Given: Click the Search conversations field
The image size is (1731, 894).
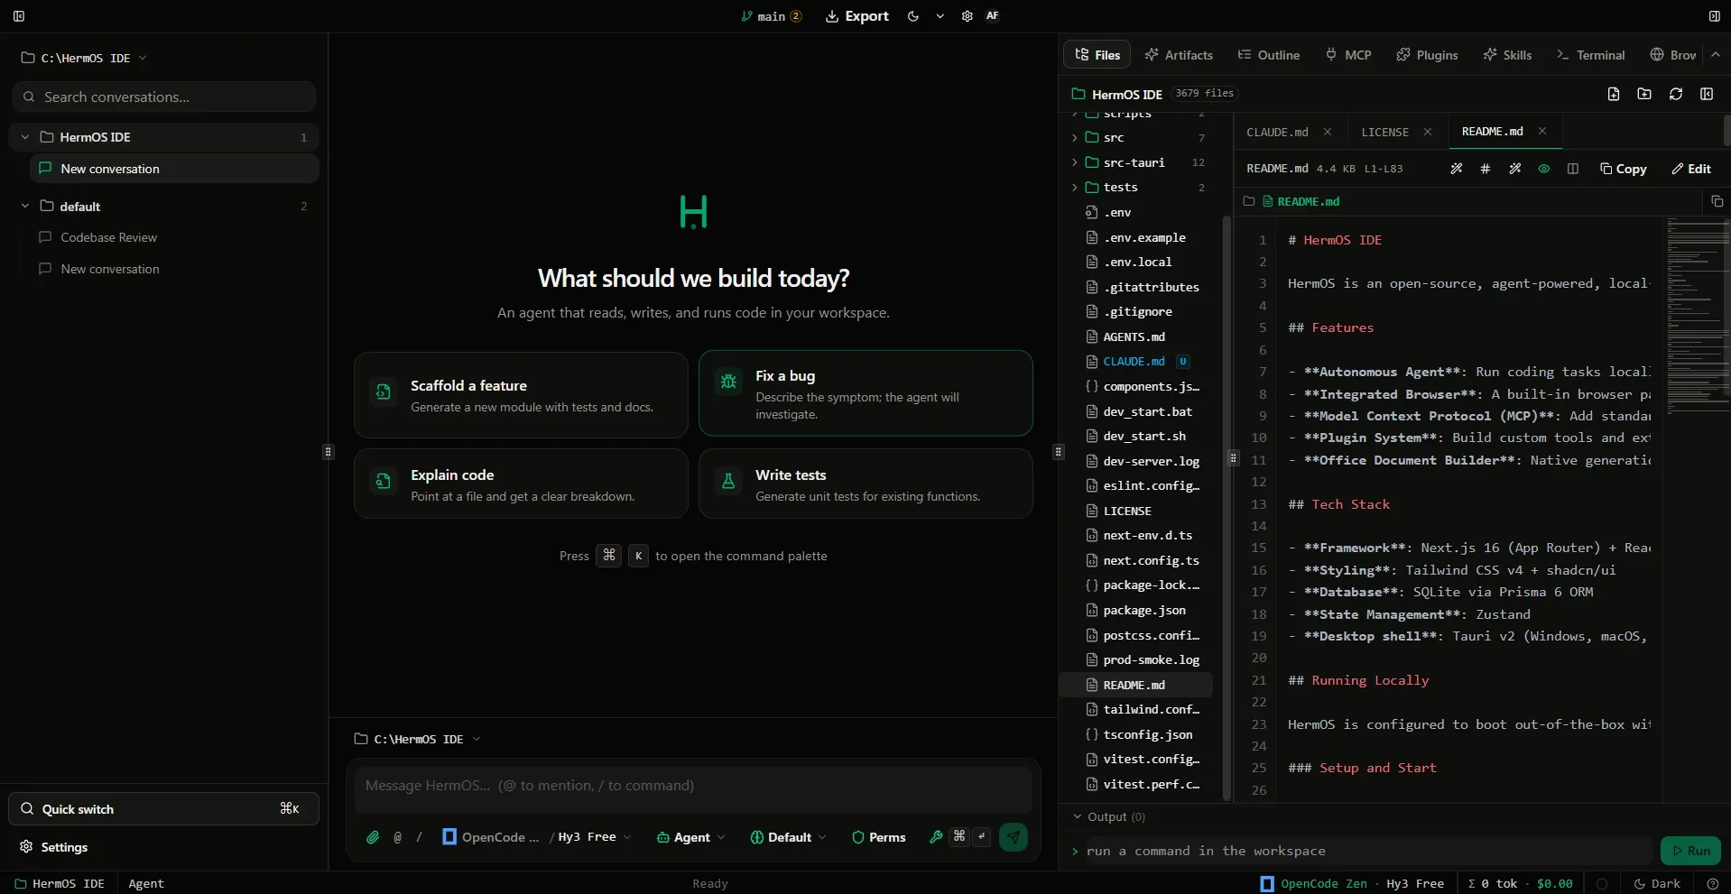Looking at the screenshot, I should coord(164,97).
